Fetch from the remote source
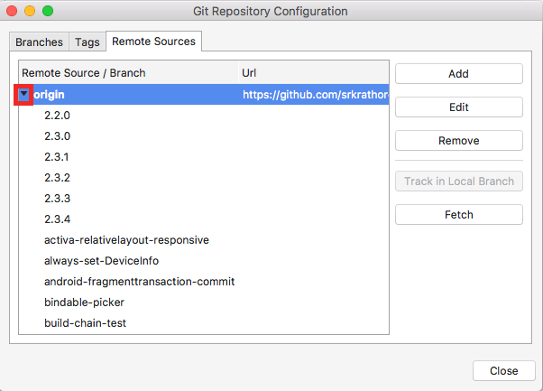The width and height of the screenshot is (543, 391). [x=458, y=215]
